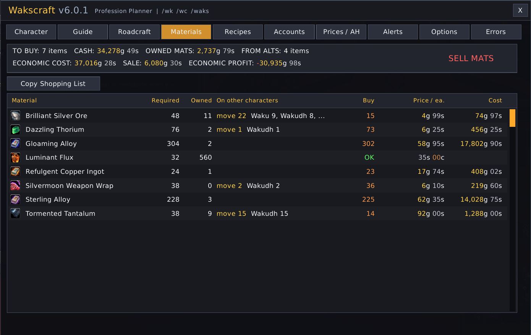Open the Alerts tab
This screenshot has height=335, width=531.
[393, 32]
